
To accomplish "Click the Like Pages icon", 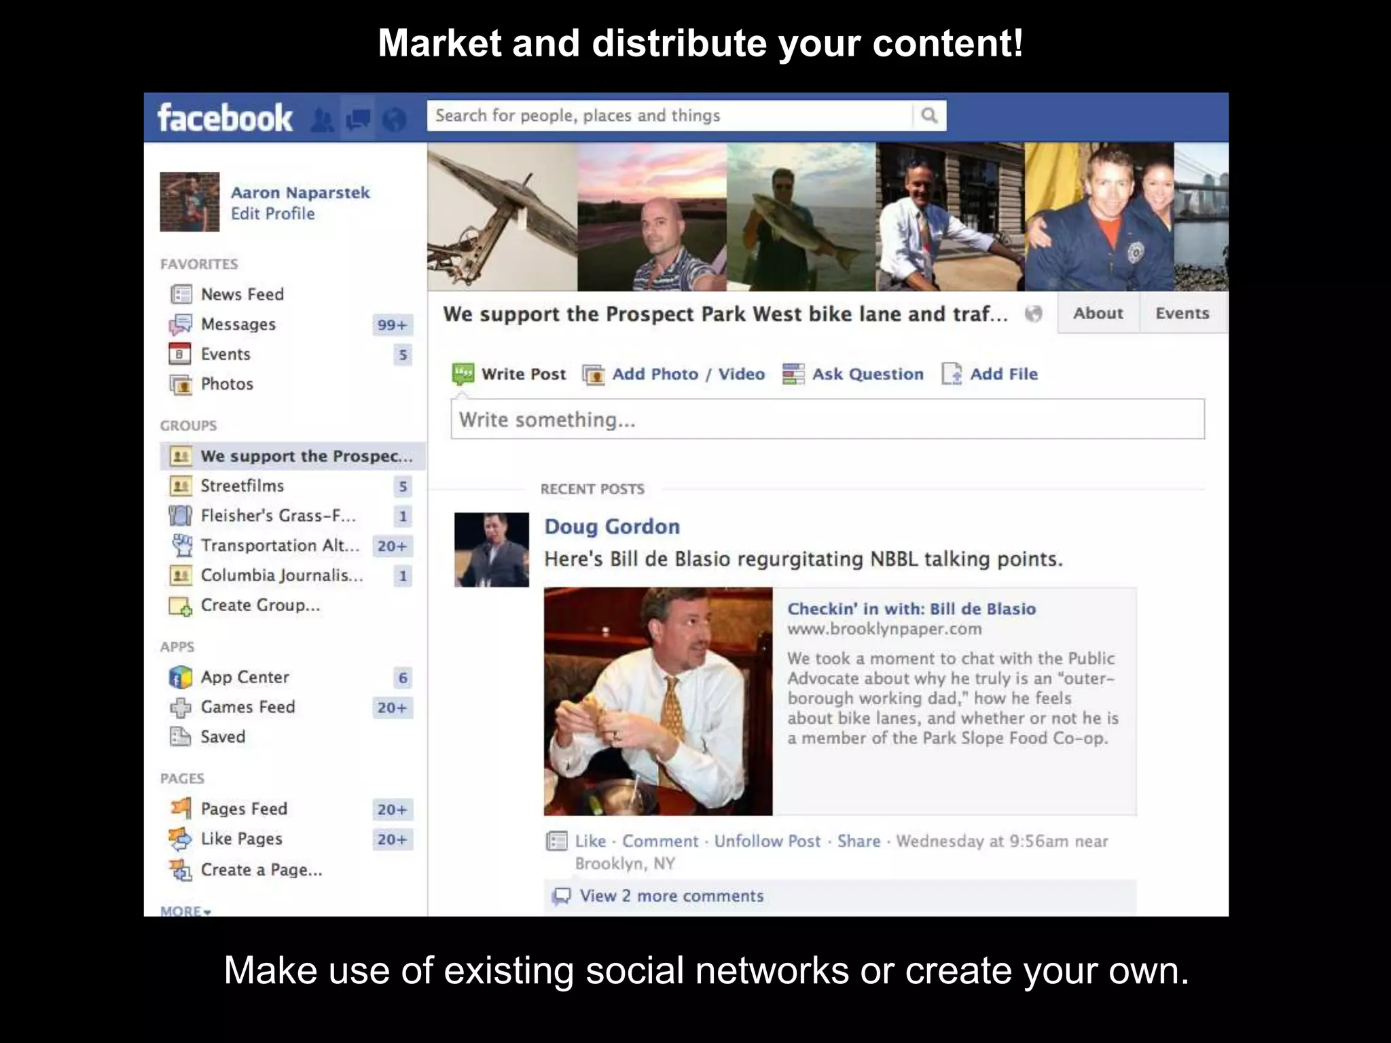I will pyautogui.click(x=180, y=839).
